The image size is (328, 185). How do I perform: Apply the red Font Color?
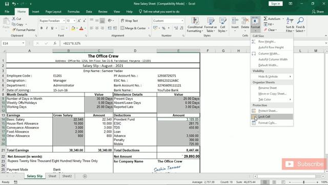tap(81, 28)
